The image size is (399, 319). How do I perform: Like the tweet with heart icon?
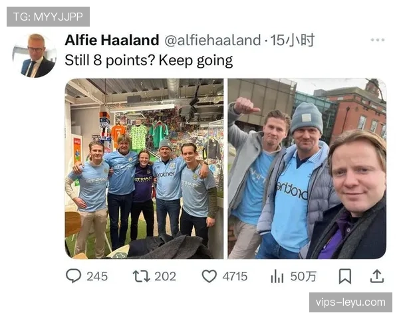point(209,276)
